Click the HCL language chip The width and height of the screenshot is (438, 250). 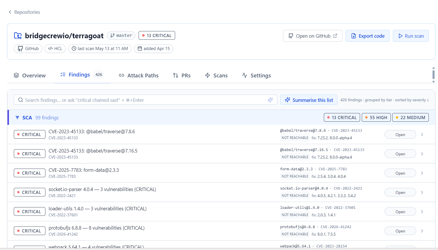(55, 49)
